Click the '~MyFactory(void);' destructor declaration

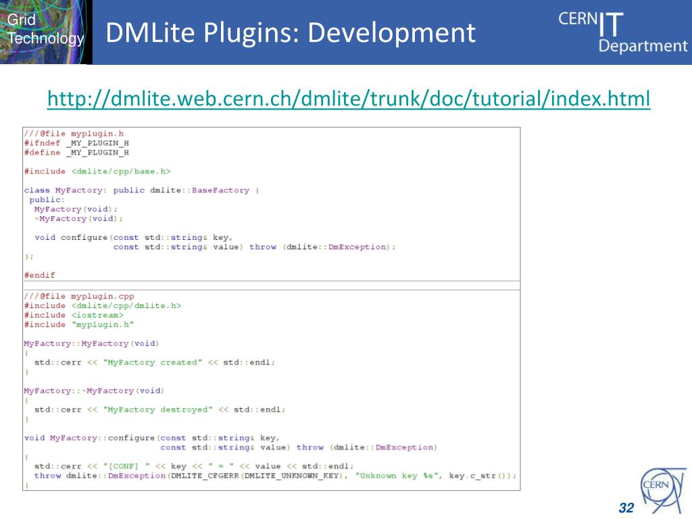[x=78, y=218]
